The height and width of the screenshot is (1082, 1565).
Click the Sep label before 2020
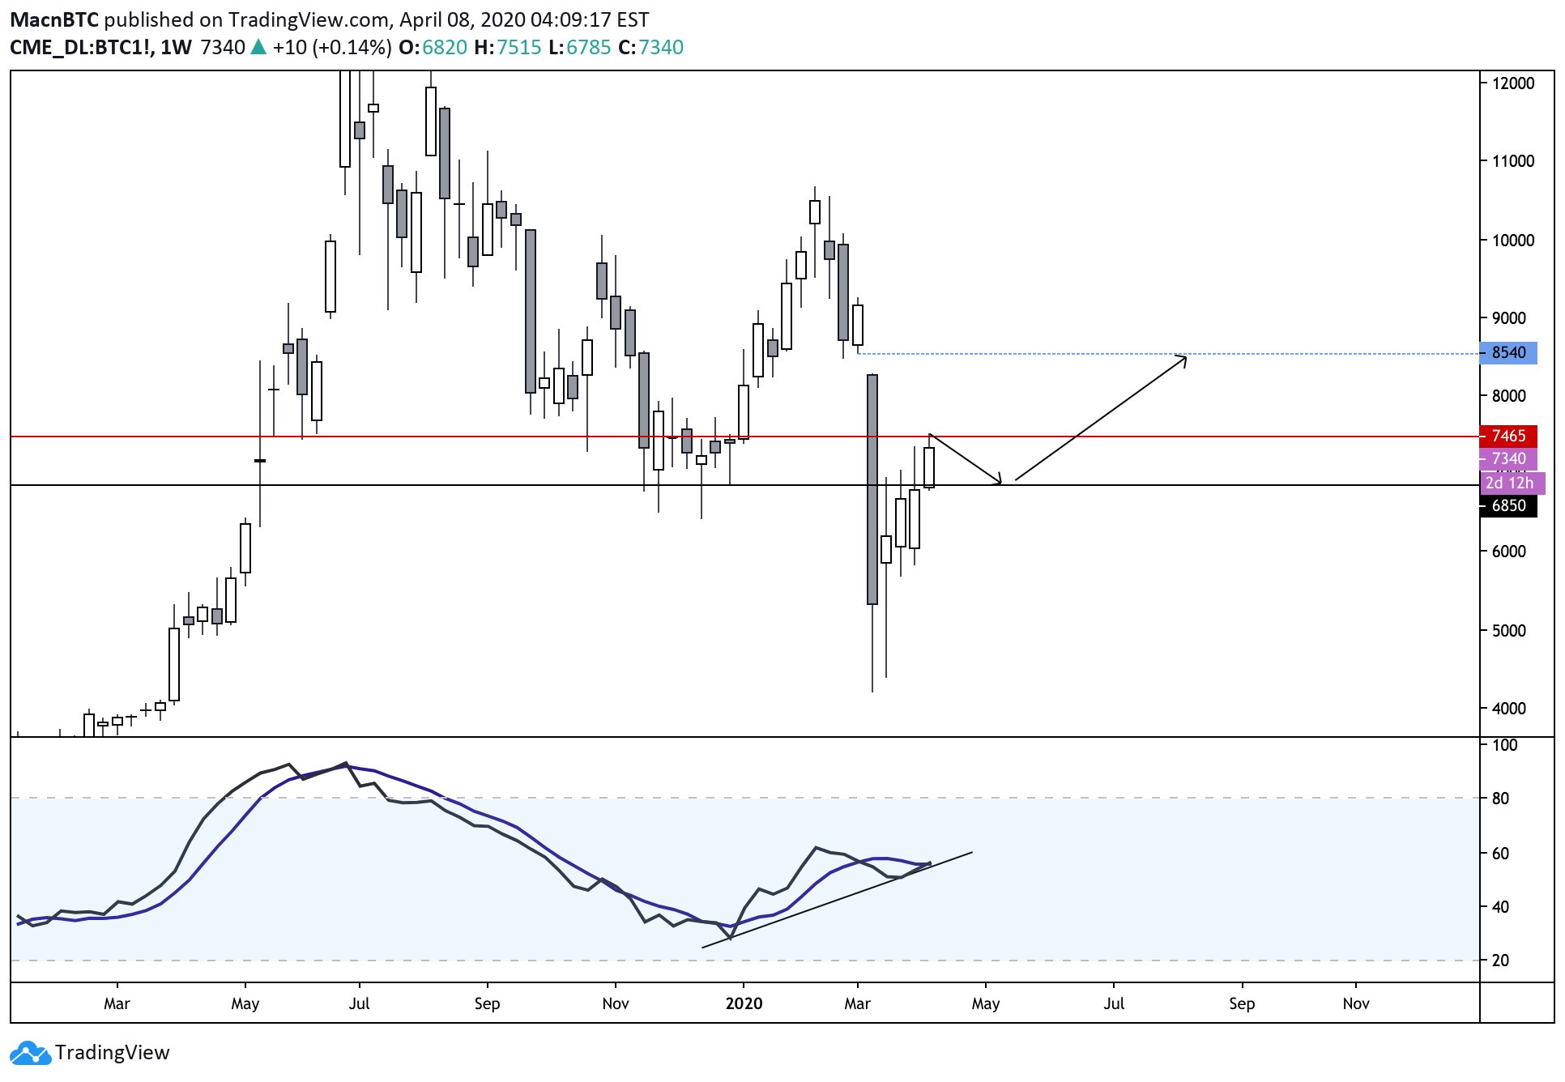(x=487, y=1003)
